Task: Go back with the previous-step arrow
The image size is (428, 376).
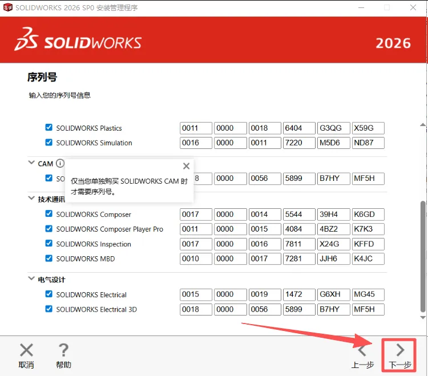Action: click(x=362, y=350)
